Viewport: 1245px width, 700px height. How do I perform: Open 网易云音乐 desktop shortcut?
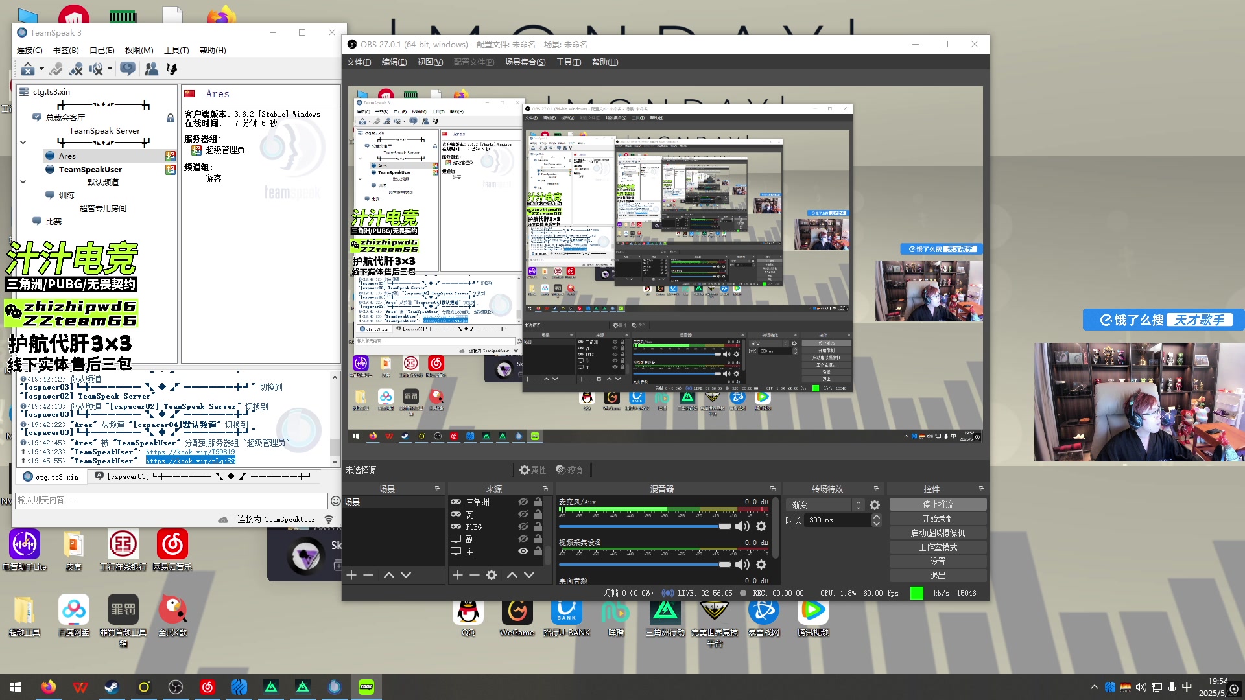pos(172,550)
